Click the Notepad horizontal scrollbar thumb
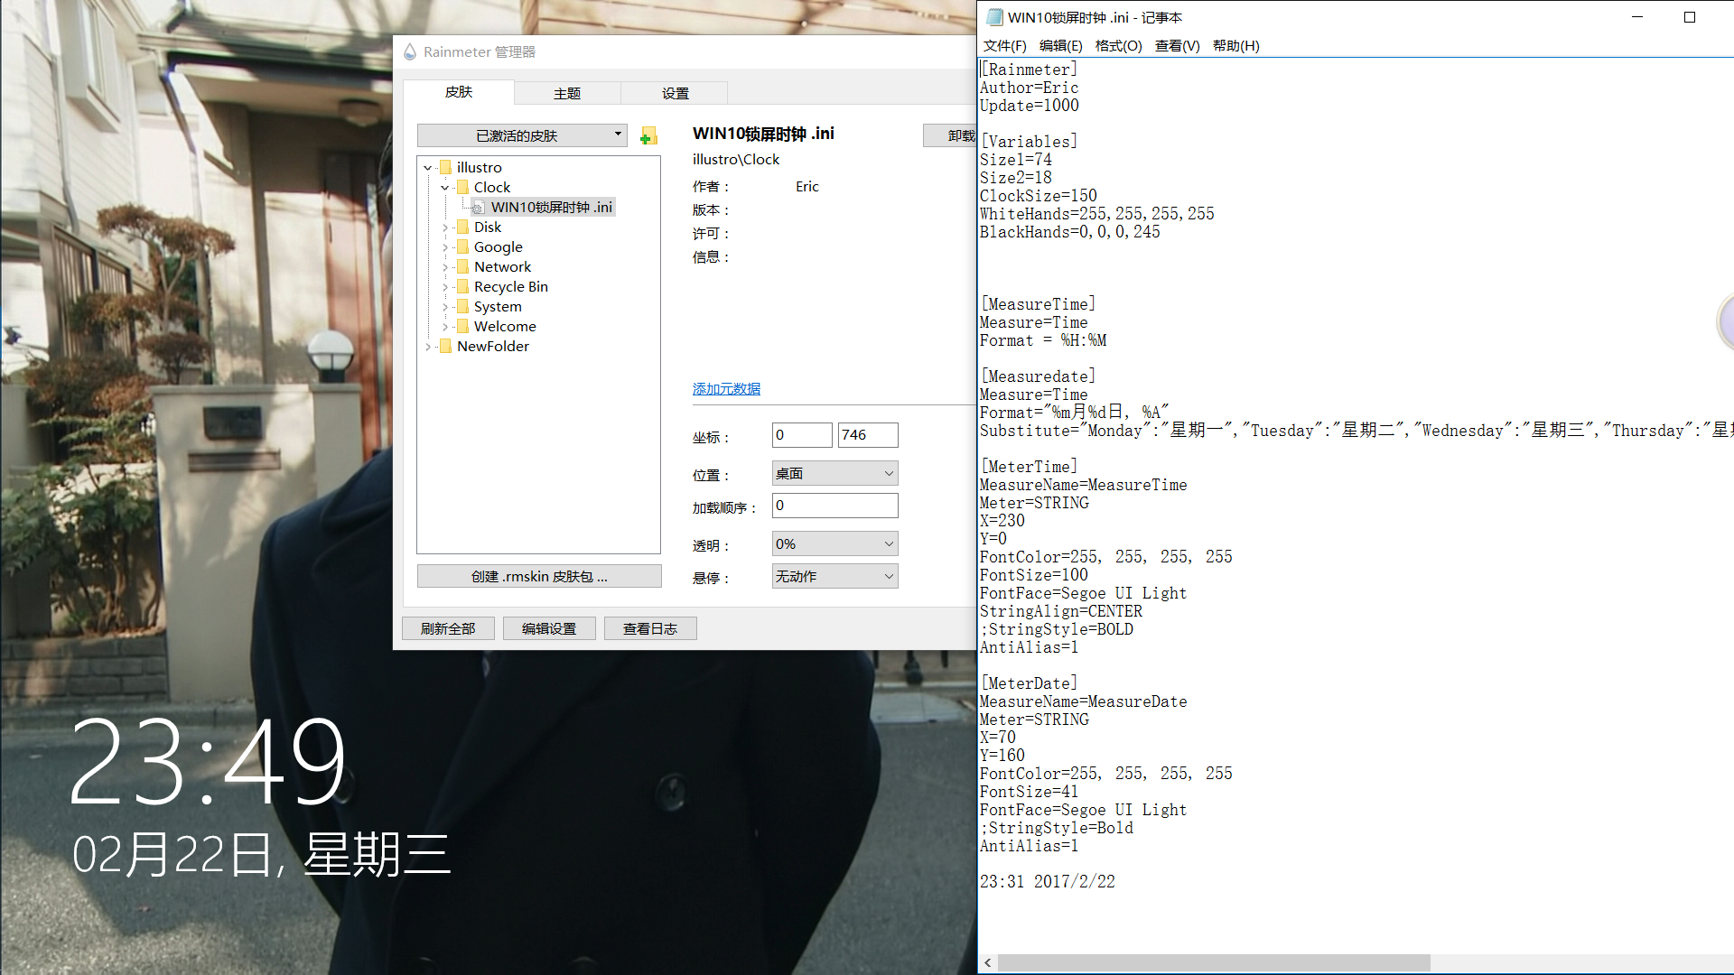Image resolution: width=1734 pixels, height=975 pixels. [x=1214, y=963]
